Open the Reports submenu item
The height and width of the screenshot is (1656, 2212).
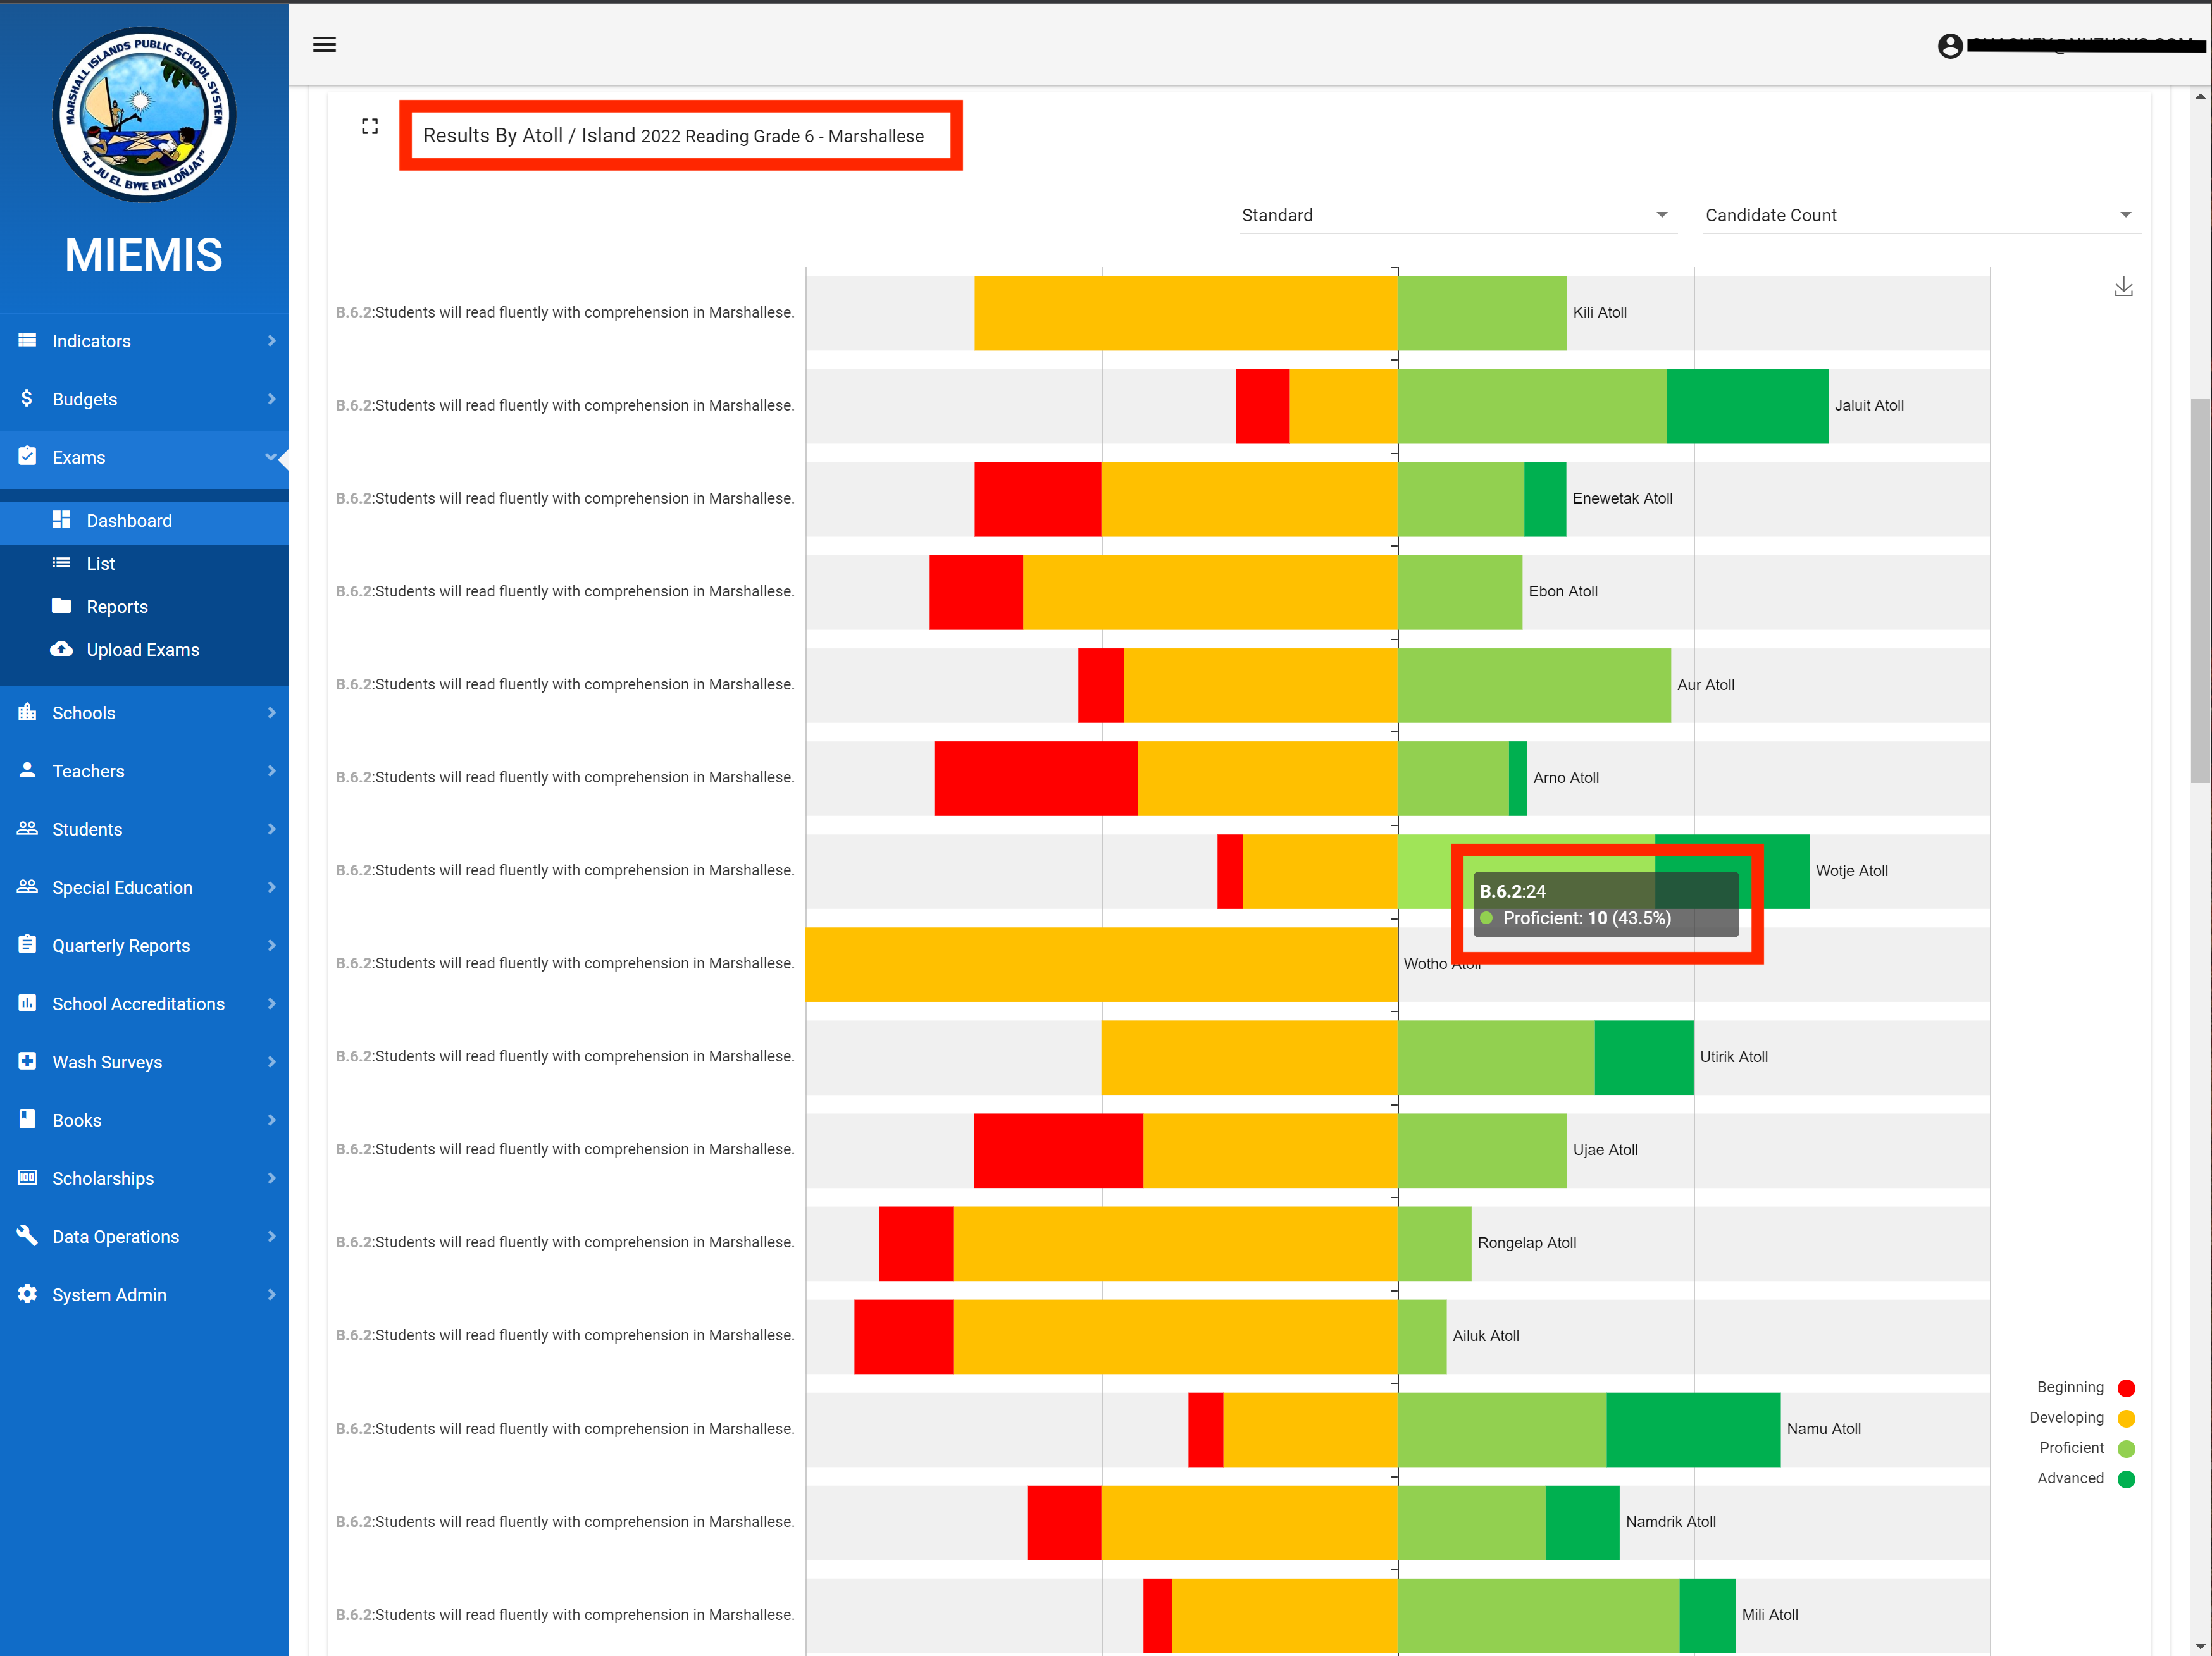117,606
